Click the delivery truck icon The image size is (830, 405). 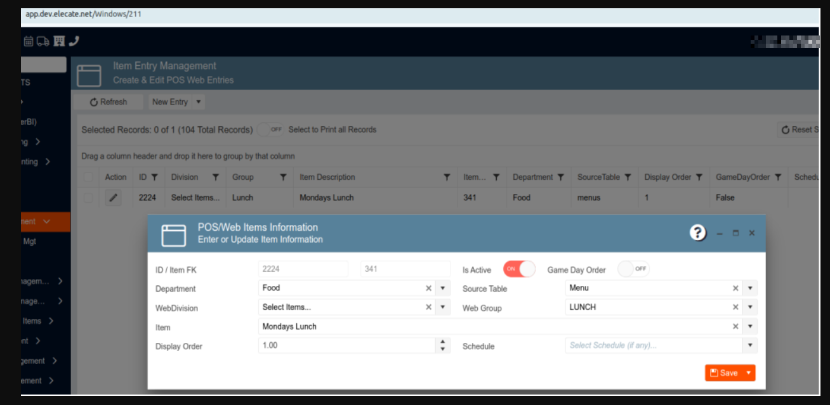(x=43, y=42)
